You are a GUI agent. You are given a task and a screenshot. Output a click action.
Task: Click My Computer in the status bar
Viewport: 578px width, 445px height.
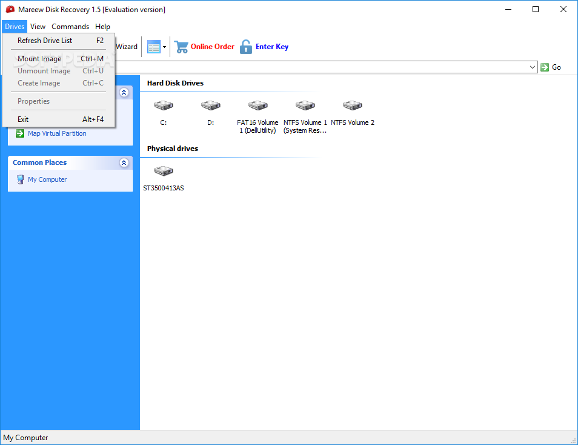coord(25,438)
